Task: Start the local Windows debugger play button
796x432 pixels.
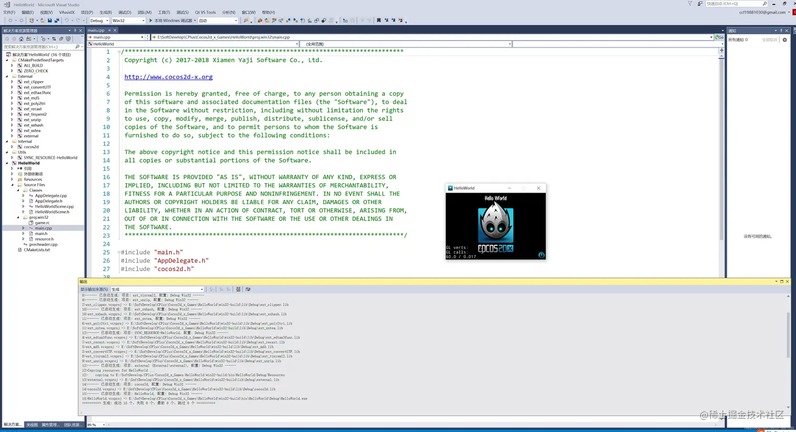Action: tap(151, 21)
